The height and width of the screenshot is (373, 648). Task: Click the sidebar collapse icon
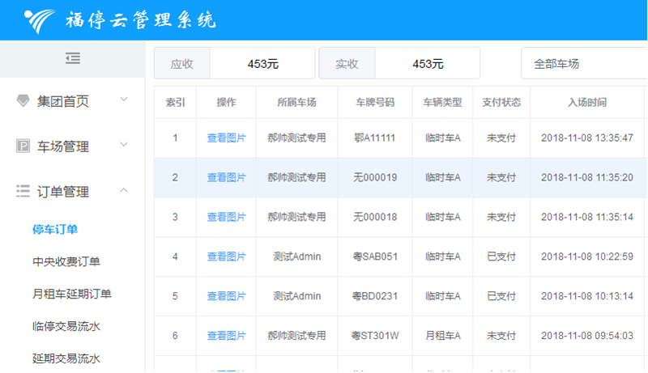[x=73, y=58]
